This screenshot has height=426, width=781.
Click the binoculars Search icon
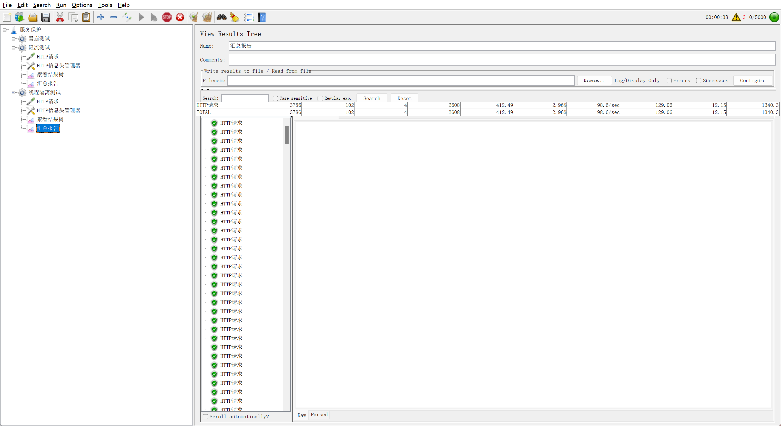(221, 17)
